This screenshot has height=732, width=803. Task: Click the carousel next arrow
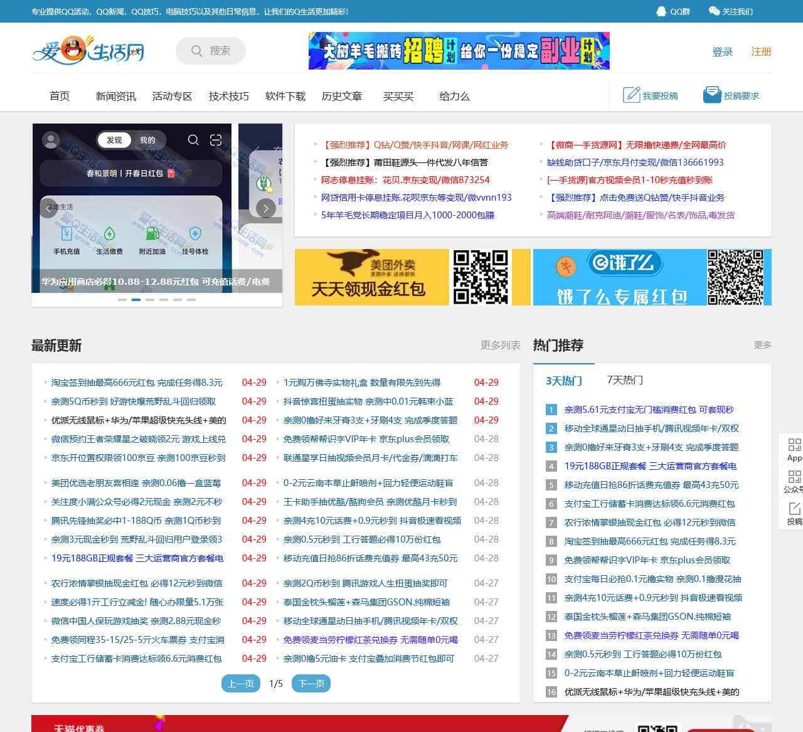[x=265, y=208]
